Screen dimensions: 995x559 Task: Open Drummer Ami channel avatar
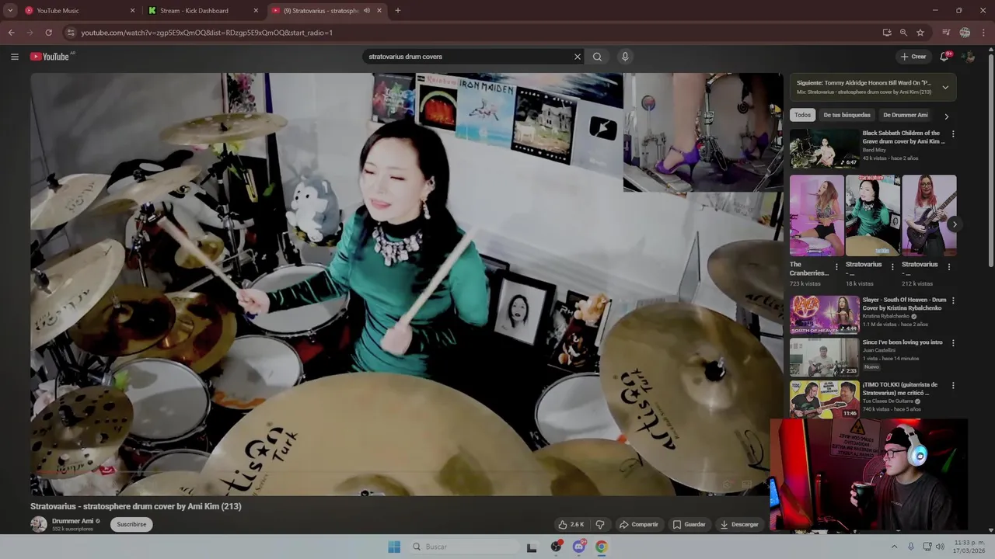tap(38, 524)
